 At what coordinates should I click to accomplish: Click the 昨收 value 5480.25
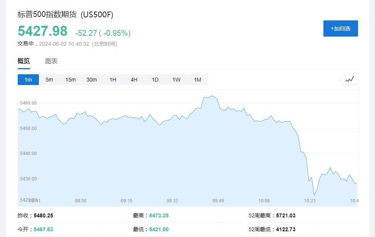44,215
